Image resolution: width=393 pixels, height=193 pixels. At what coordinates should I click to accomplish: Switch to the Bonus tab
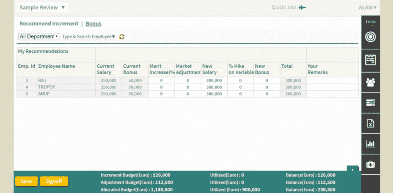(x=93, y=24)
